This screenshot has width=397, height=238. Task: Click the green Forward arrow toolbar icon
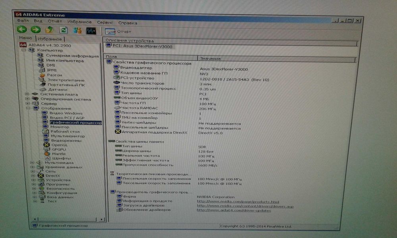(35, 30)
